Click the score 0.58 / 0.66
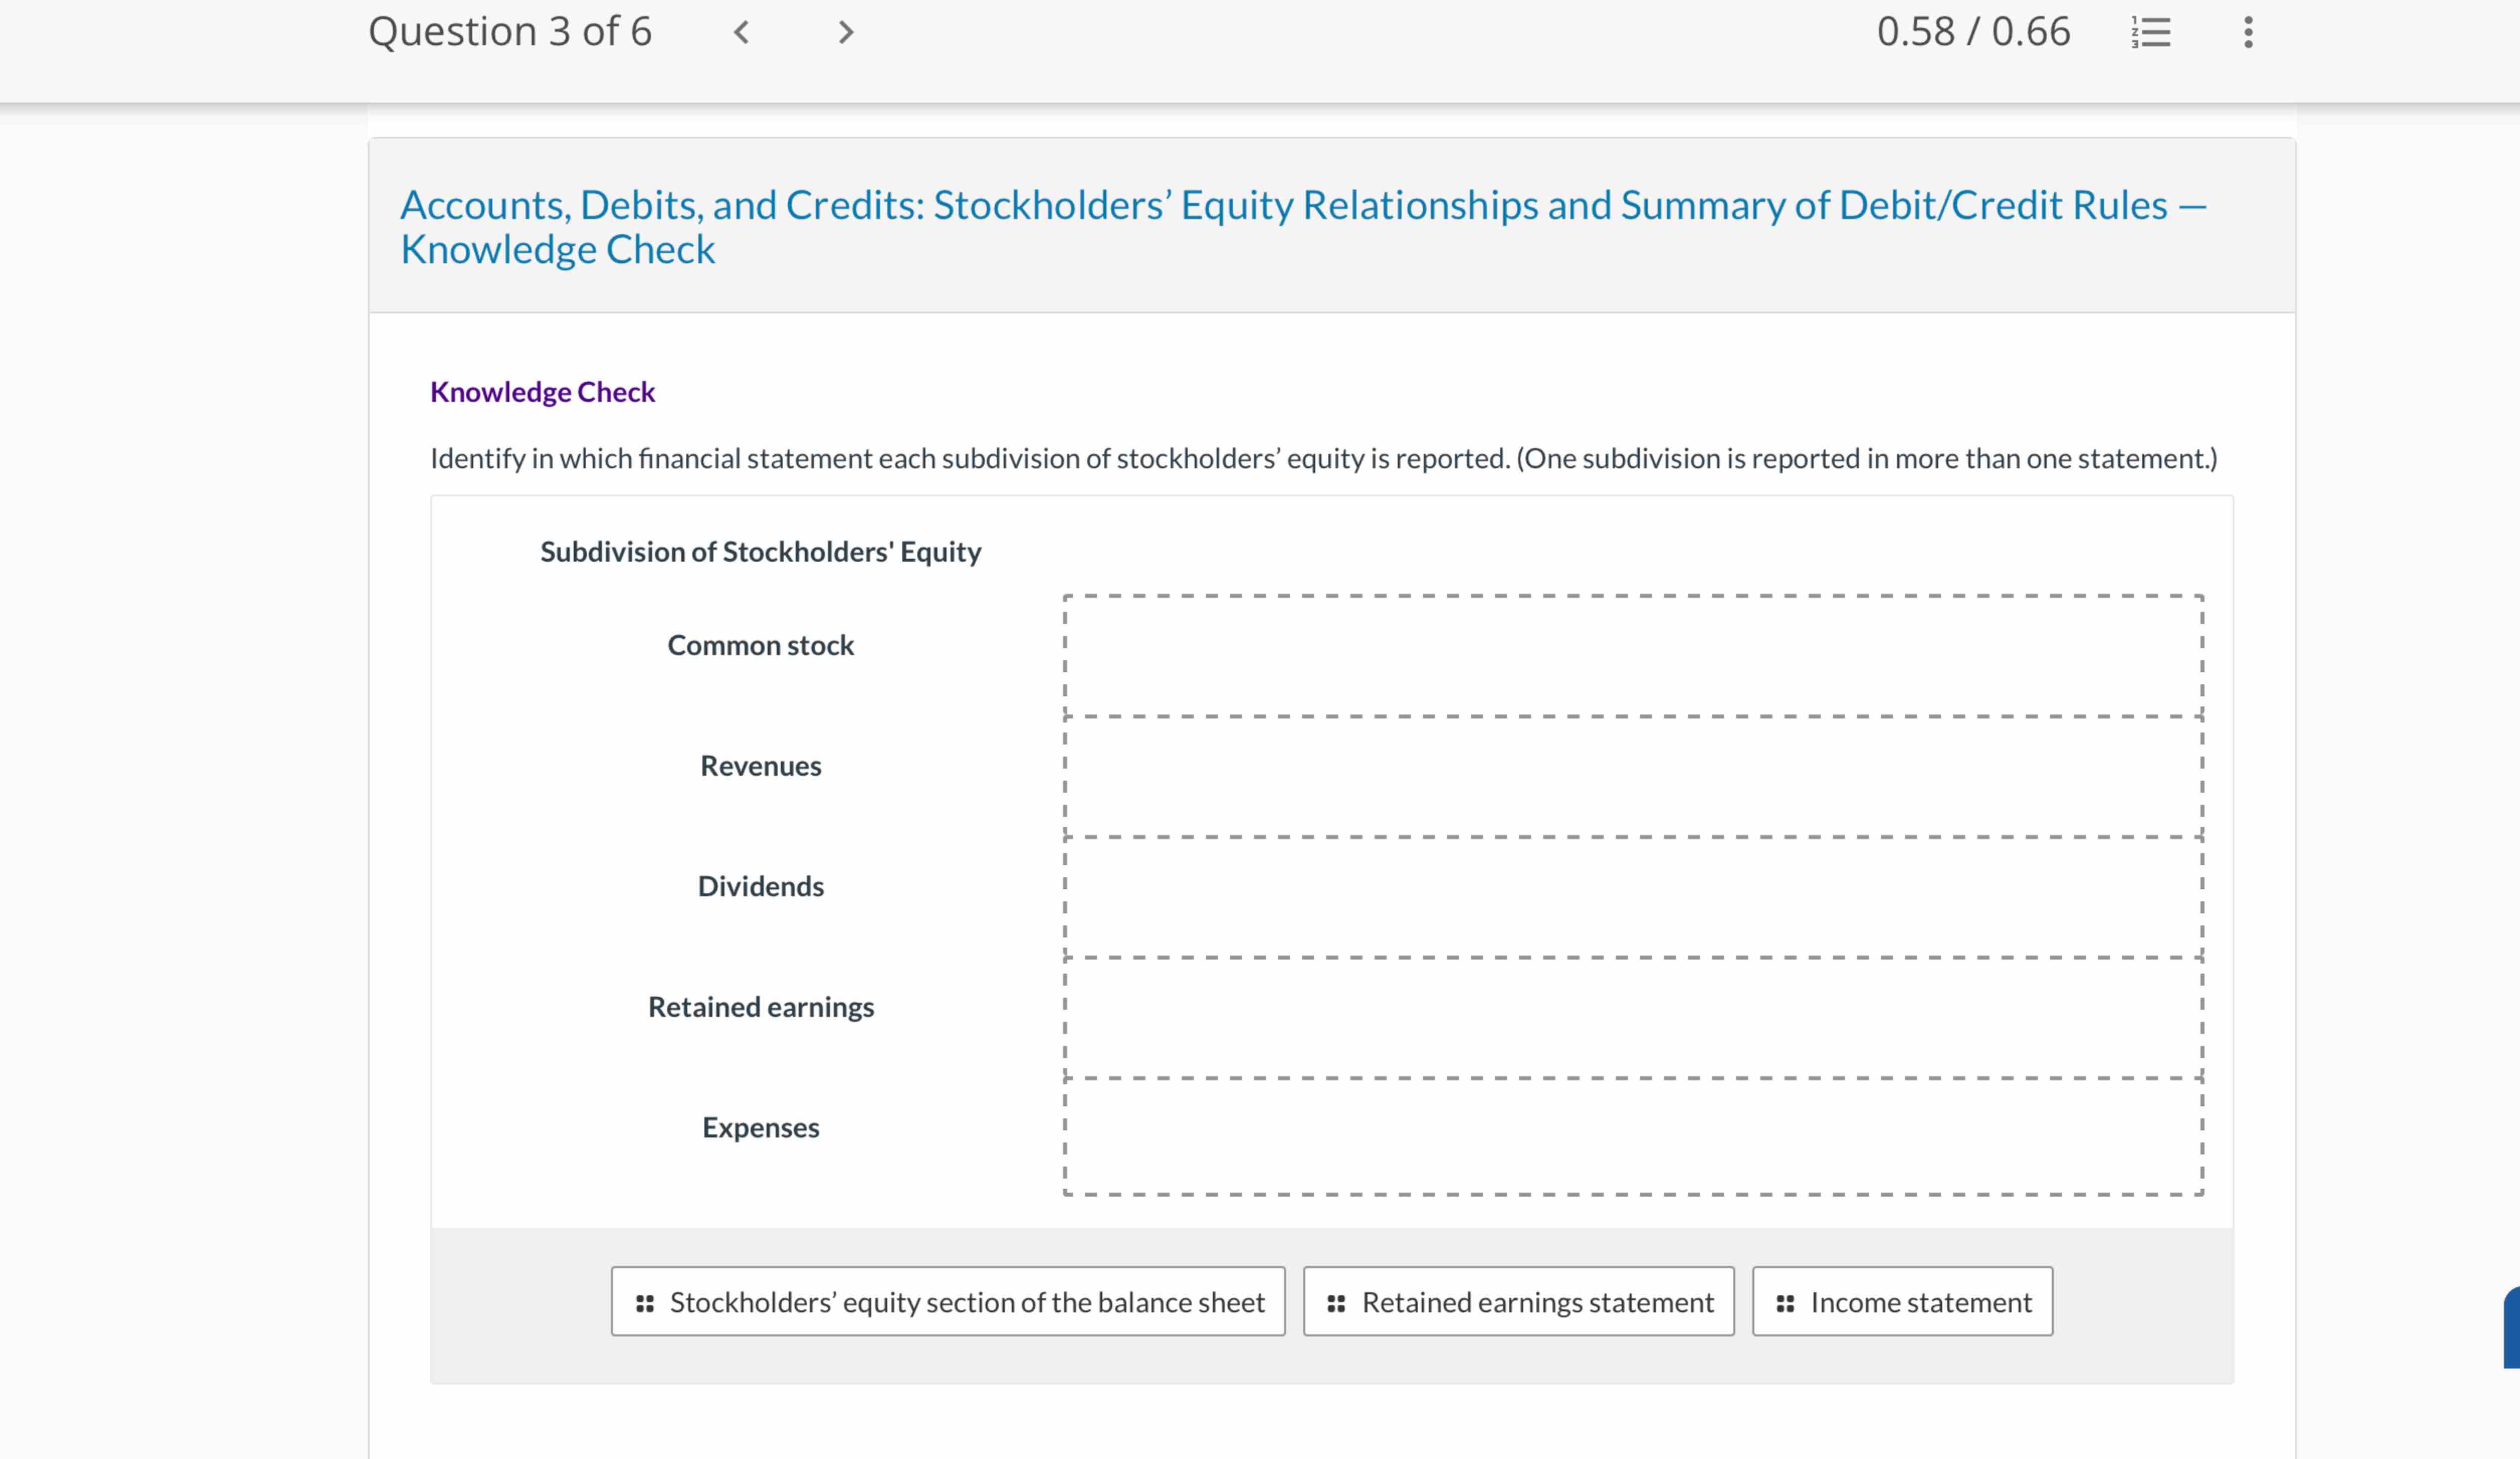Screen dimensions: 2520x1459 pyautogui.click(x=1973, y=32)
